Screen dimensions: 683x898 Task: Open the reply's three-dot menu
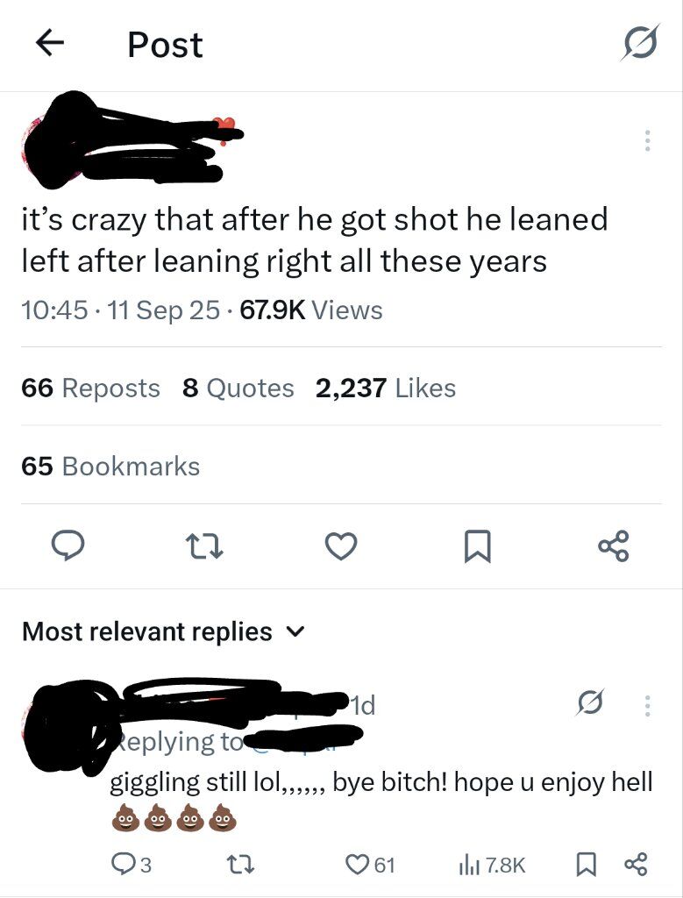647,705
